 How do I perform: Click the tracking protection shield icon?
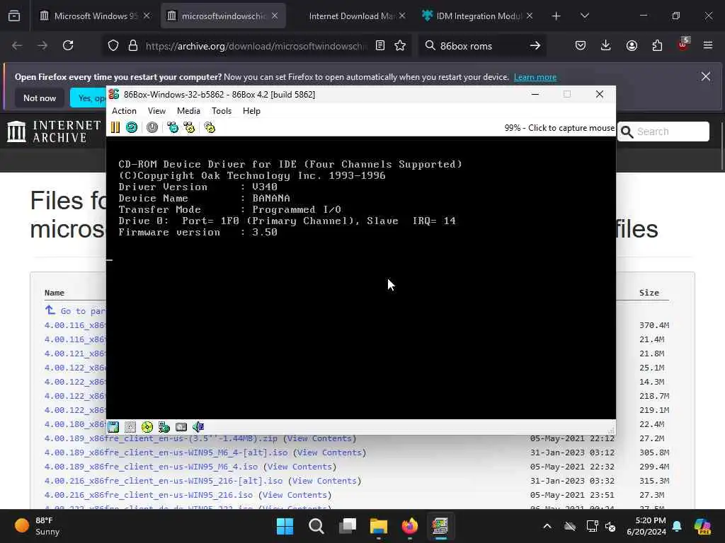coord(113,45)
